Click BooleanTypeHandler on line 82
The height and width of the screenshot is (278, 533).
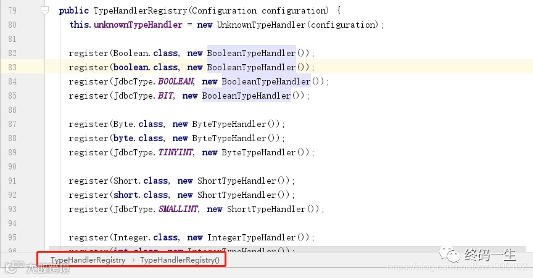tap(251, 54)
